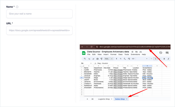This screenshot has width=175, height=107.
Task: Open the File menu
Action: pyautogui.click(x=89, y=54)
